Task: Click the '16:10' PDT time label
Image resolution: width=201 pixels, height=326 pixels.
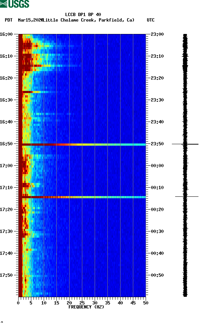Action: [6, 56]
